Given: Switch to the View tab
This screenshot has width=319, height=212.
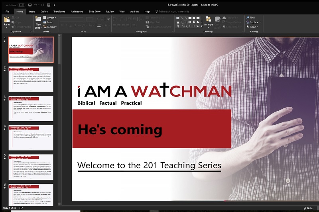Looking at the screenshot, I should click(x=122, y=12).
